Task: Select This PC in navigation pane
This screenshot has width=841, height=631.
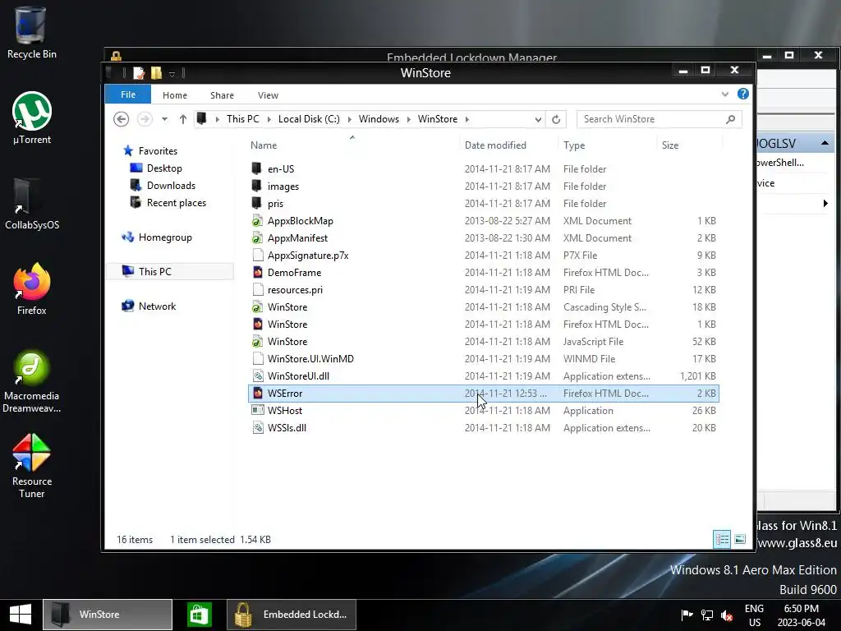Action: pyautogui.click(x=169, y=271)
